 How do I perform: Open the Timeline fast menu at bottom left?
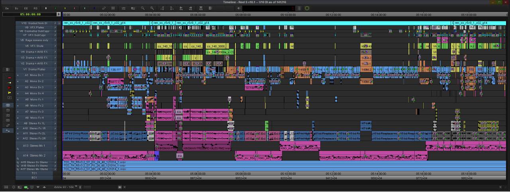coord(6,187)
